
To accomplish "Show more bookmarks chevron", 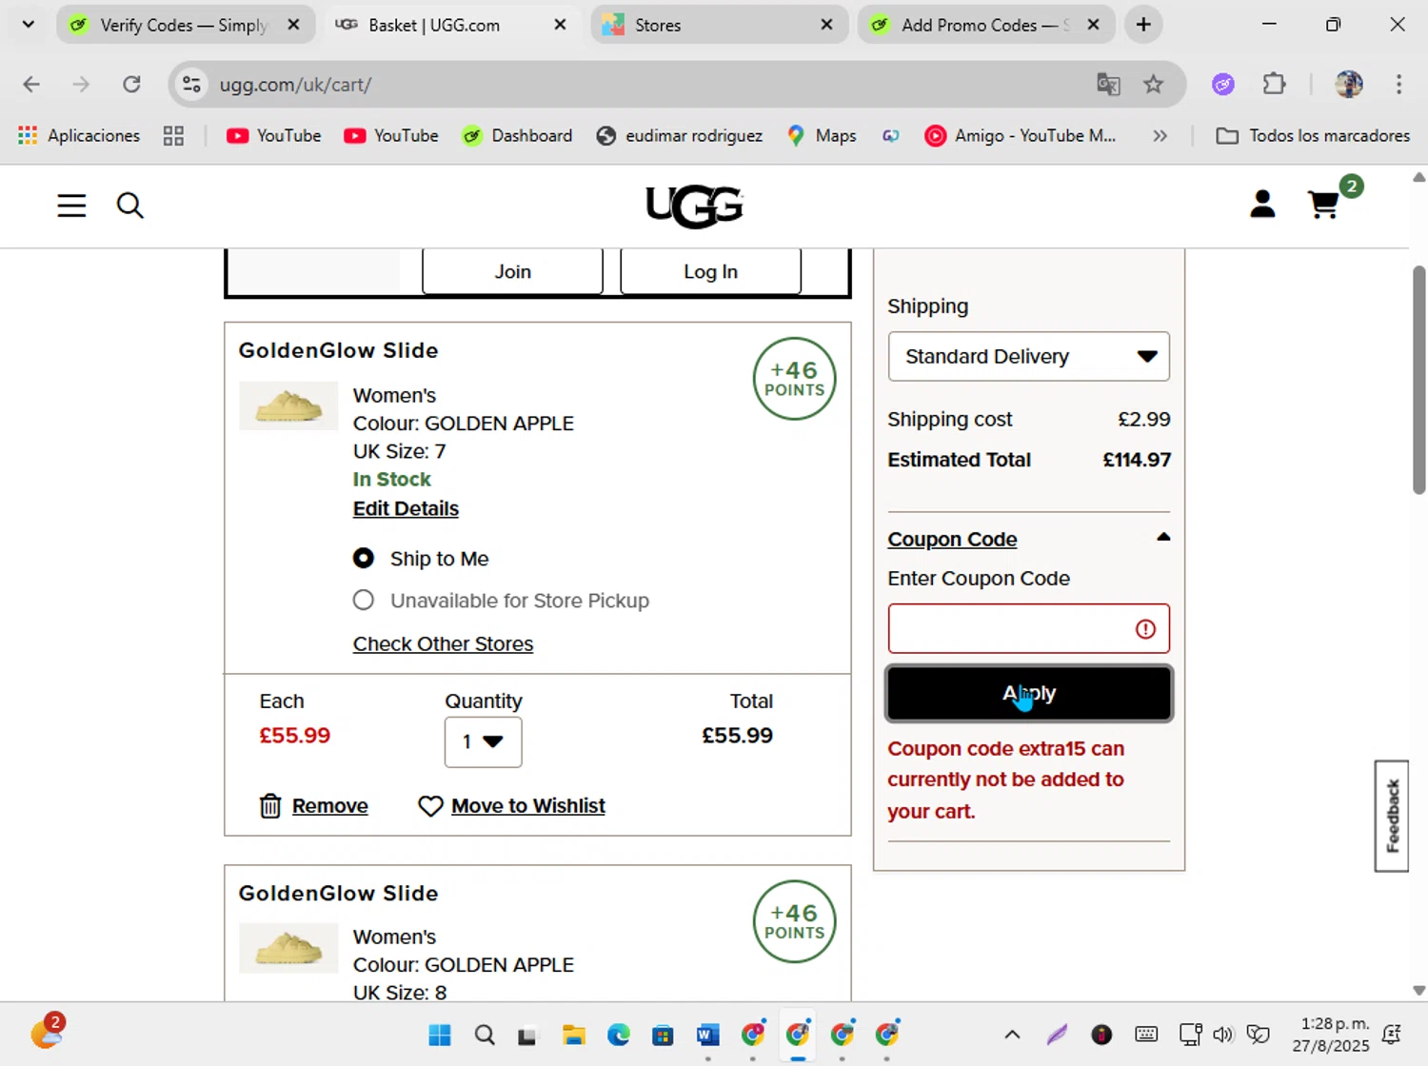I will point(1160,135).
